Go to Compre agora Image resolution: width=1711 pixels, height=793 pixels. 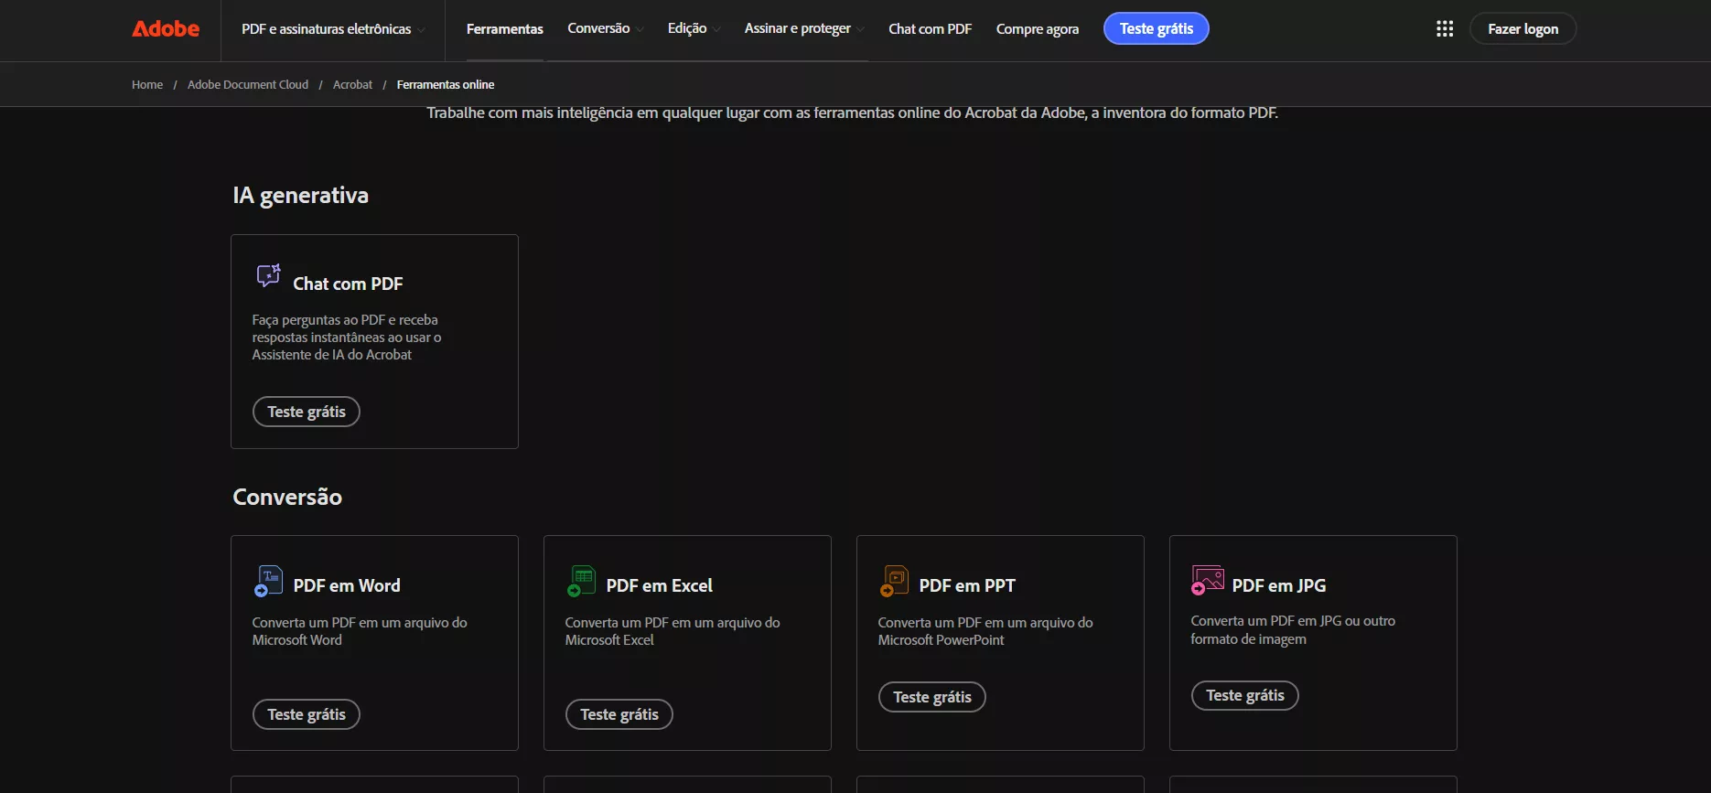[x=1037, y=29]
